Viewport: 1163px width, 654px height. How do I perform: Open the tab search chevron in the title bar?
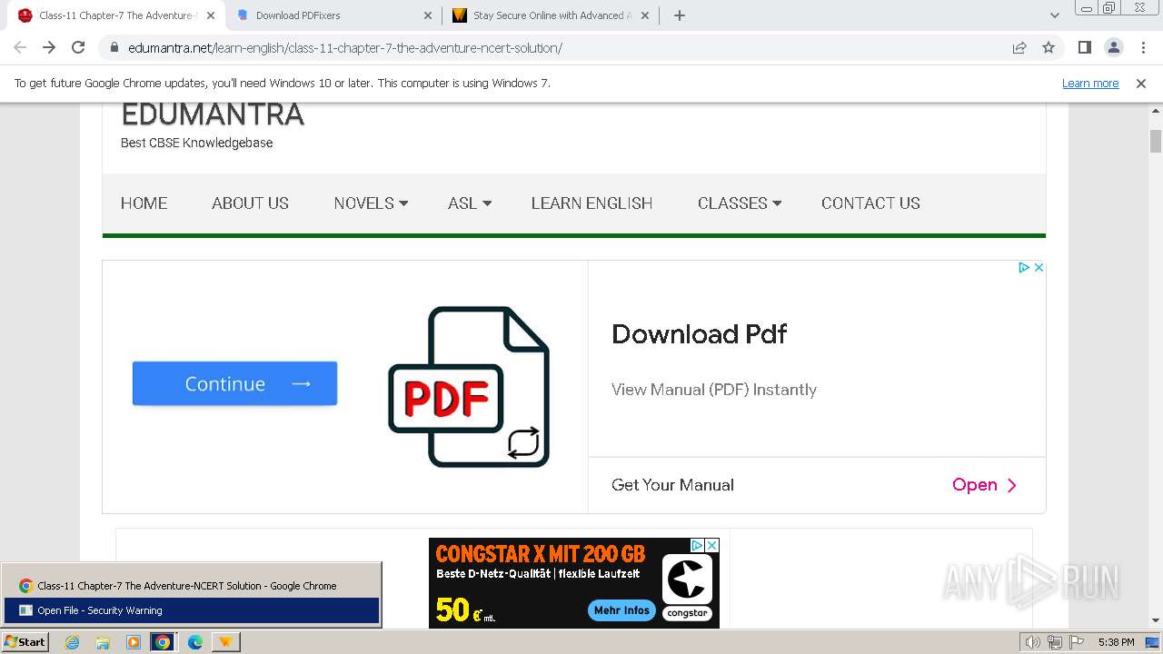pyautogui.click(x=1054, y=15)
